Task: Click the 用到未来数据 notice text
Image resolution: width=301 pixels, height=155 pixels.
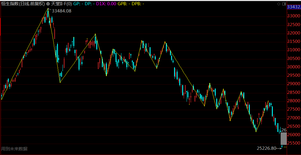Action: point(15,149)
